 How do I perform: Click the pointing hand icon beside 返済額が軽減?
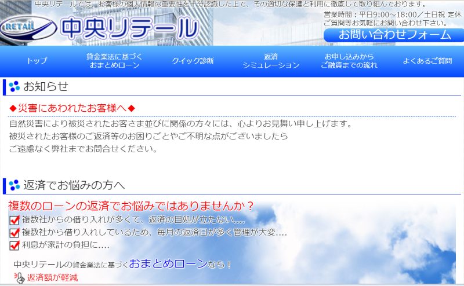(x=19, y=277)
